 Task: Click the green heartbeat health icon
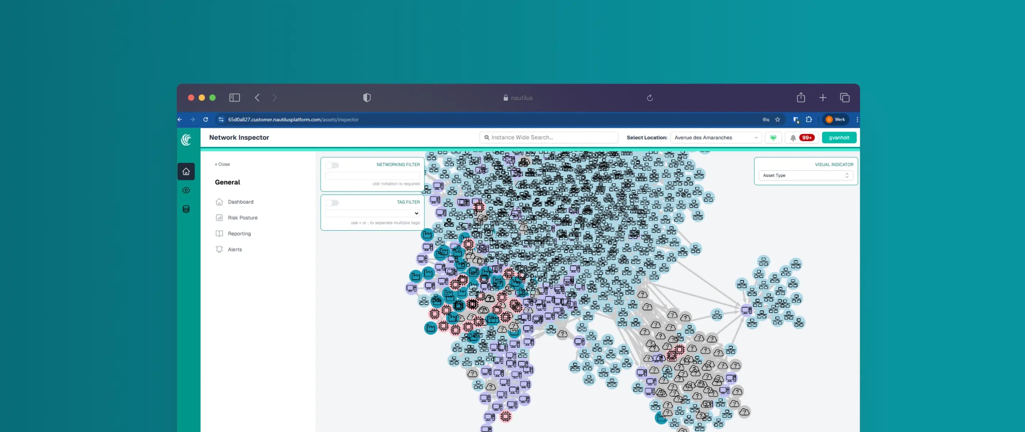pos(773,138)
